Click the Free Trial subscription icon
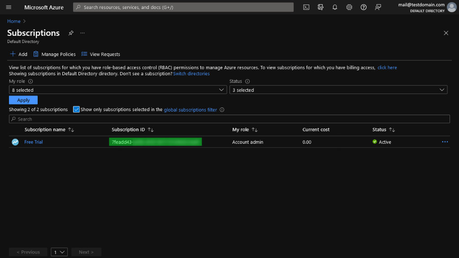 [15, 142]
